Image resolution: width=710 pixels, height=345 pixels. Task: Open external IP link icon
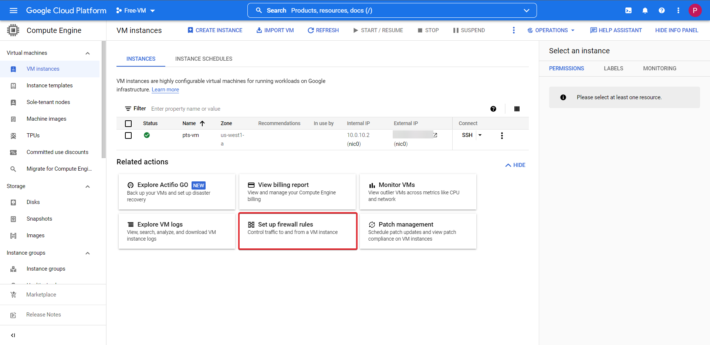click(435, 135)
